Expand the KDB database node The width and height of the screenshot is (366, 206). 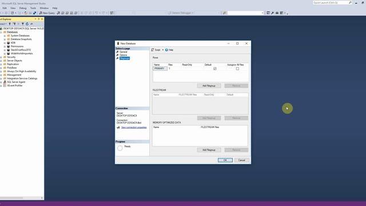(x=5, y=43)
